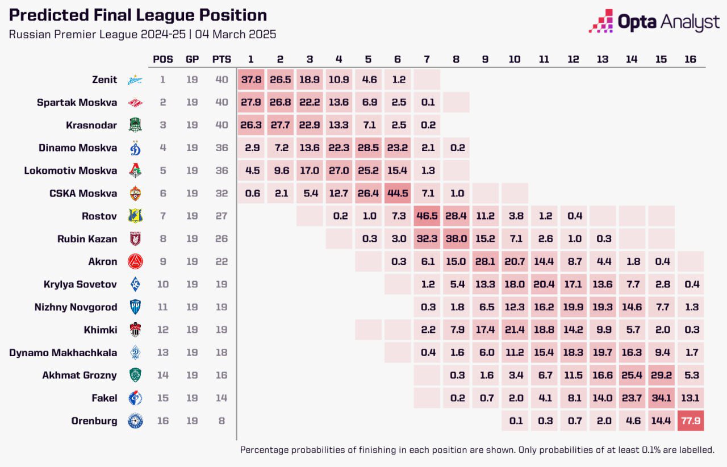
Task: Click CSKA Moskva's 44.5 cell
Action: [x=397, y=193]
